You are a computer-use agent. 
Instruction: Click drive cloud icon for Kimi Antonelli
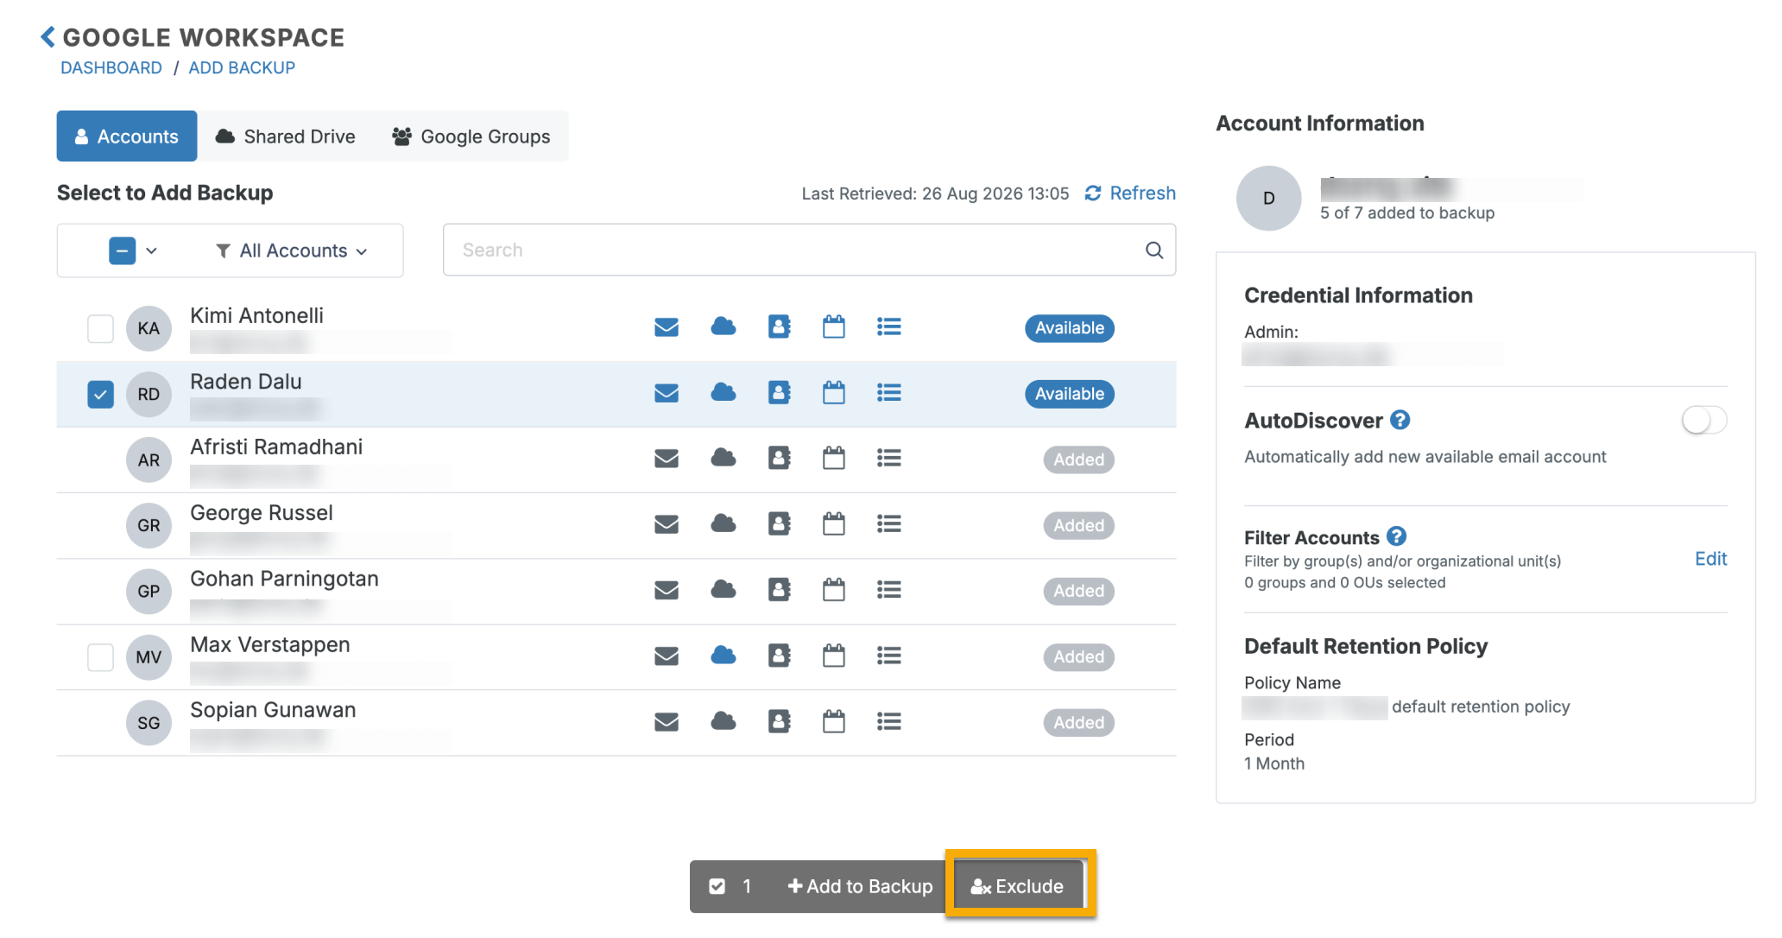[724, 326]
